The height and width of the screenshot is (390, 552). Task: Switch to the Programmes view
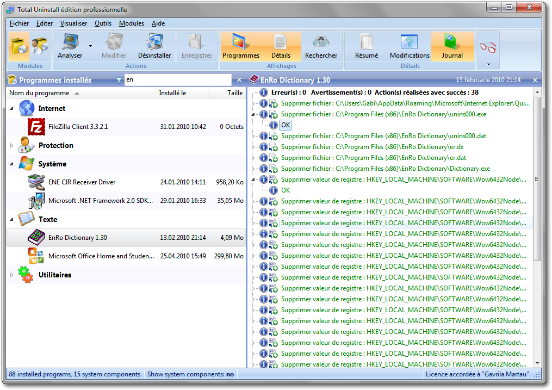tap(241, 46)
